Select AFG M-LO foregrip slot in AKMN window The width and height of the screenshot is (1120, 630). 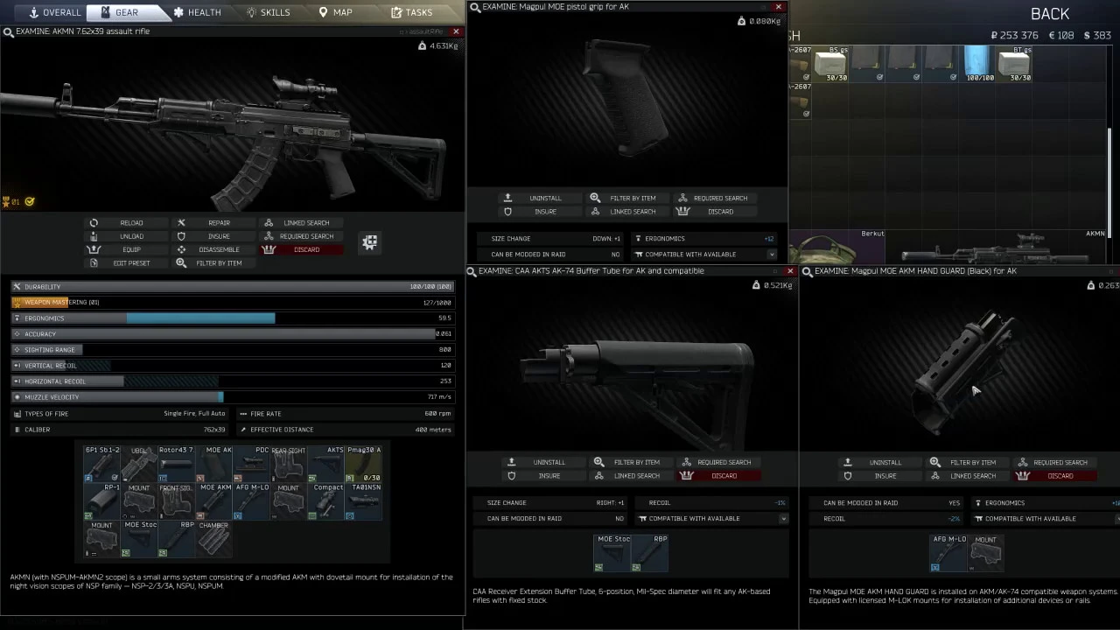pos(251,501)
